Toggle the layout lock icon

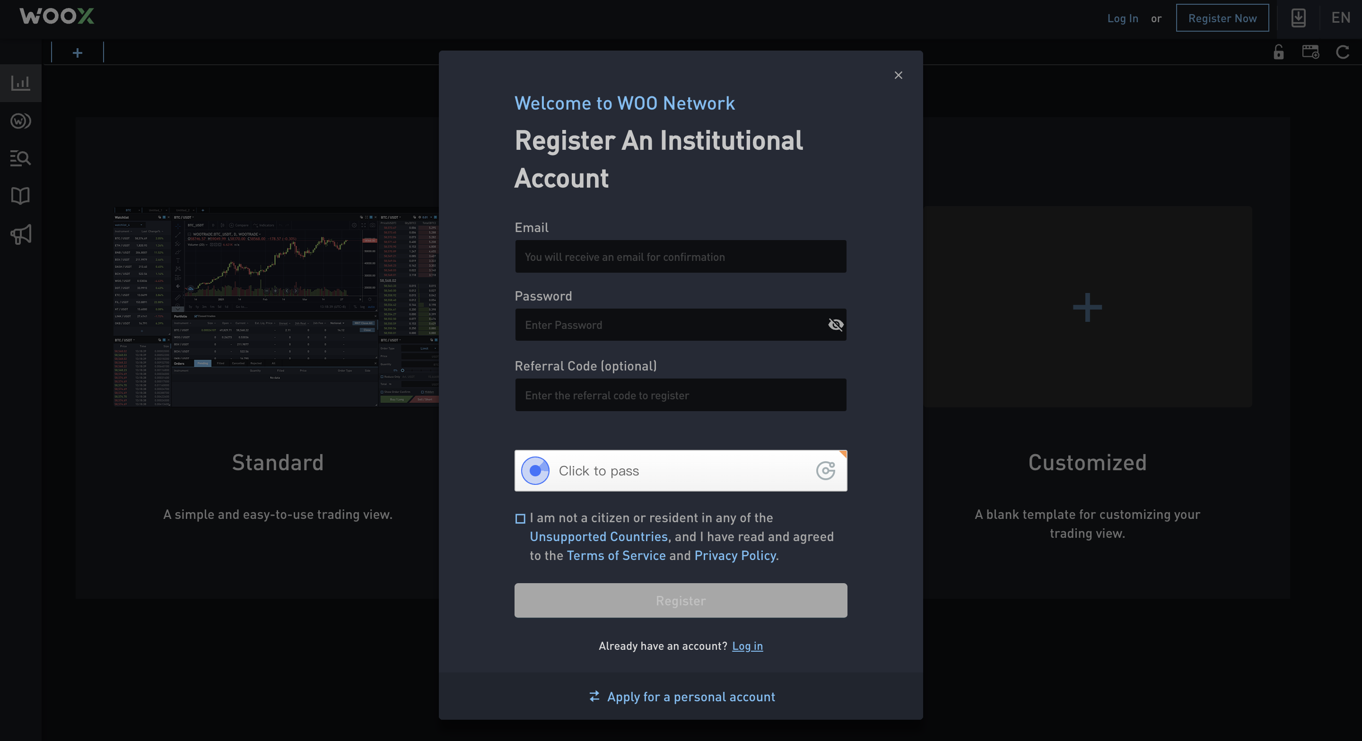click(x=1278, y=52)
